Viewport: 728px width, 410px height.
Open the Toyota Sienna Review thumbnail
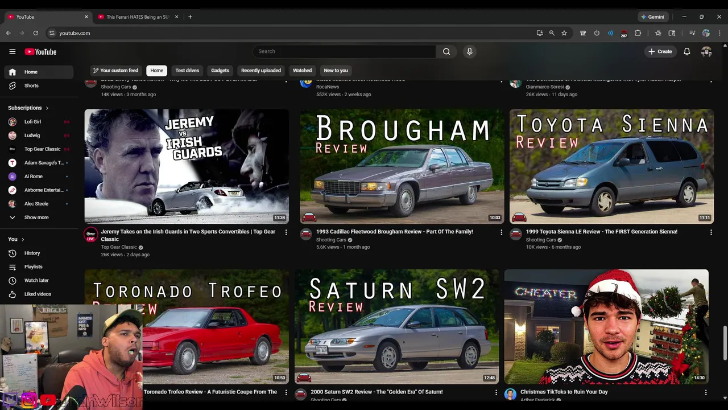pyautogui.click(x=611, y=166)
